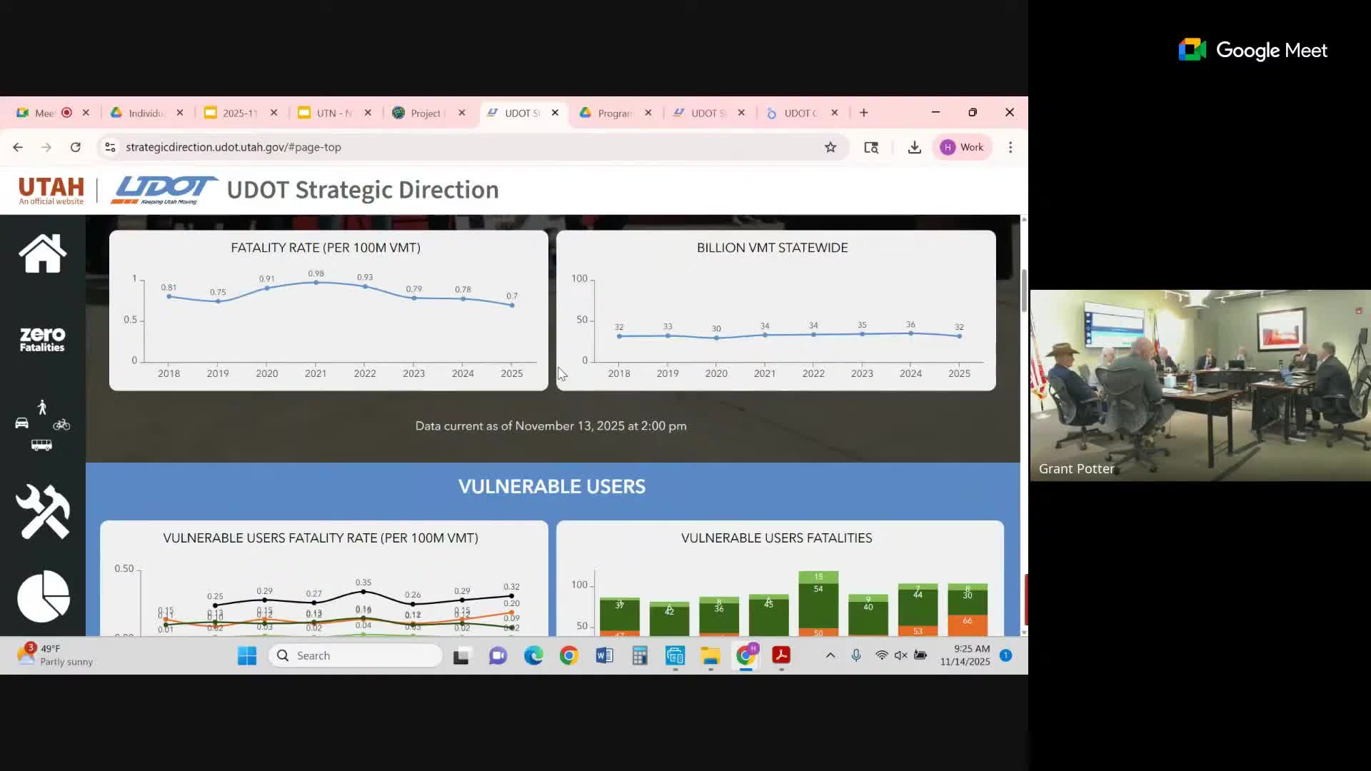The width and height of the screenshot is (1371, 771).
Task: Show hidden system tray icons
Action: [x=830, y=655]
